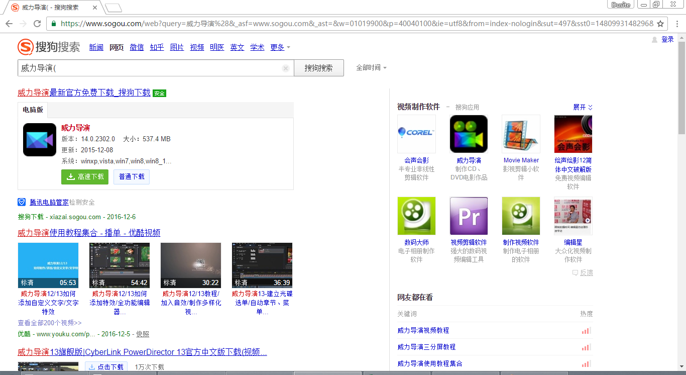
Task: Reload the page with refresh icon
Action: [37, 24]
